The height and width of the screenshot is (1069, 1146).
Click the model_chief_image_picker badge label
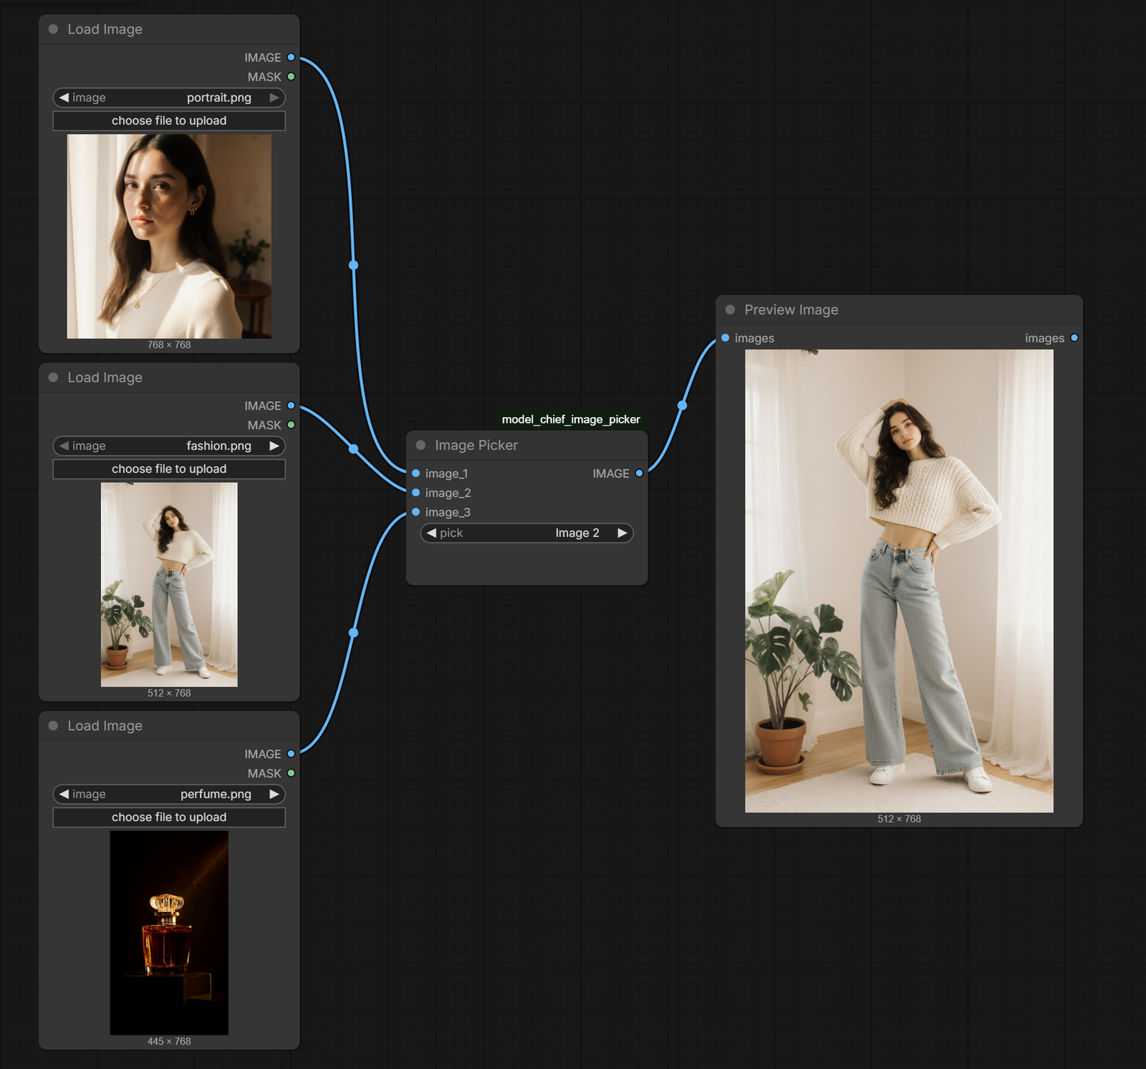pos(571,419)
